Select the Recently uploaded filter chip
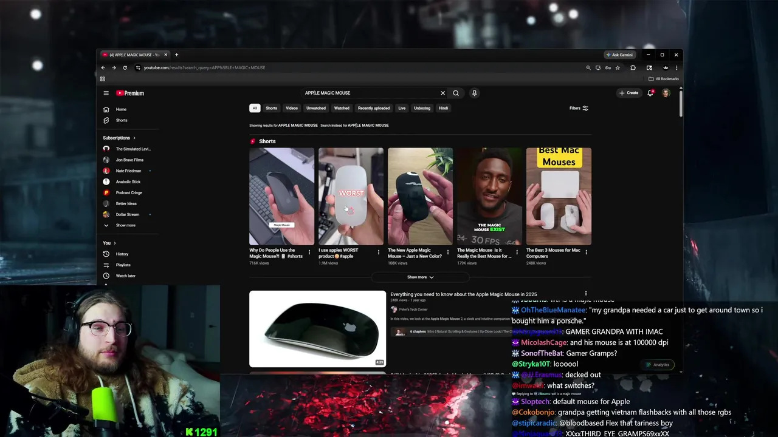The width and height of the screenshot is (778, 437). pos(374,108)
